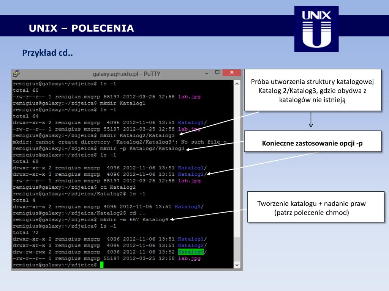Image resolution: width=389 pixels, height=291 pixels.
Task: Click the terminal scrollbar thumb
Action: 237,249
